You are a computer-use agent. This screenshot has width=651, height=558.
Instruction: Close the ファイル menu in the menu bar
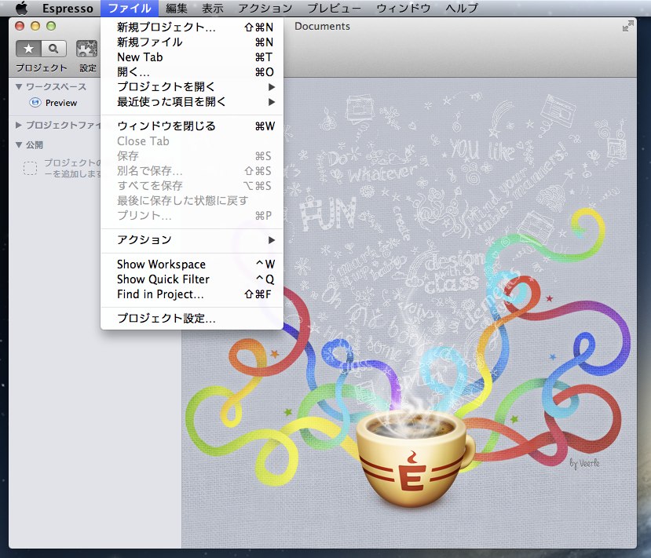pyautogui.click(x=130, y=9)
